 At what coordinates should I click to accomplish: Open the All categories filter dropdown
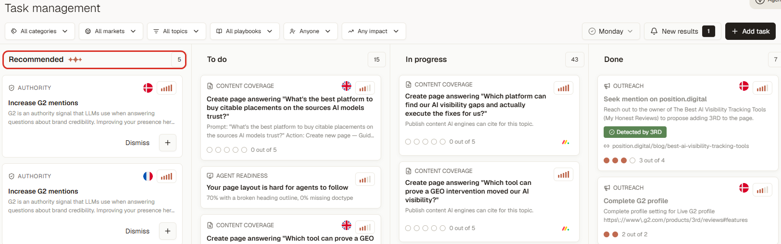pos(40,31)
